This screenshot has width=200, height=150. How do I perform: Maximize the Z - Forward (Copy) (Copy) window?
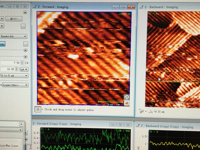click(x=121, y=125)
